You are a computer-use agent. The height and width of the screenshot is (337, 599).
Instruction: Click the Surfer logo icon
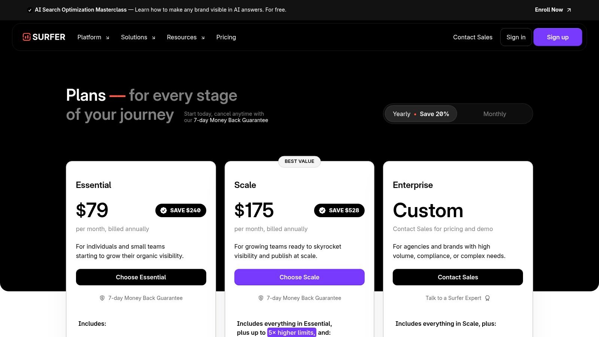27,37
